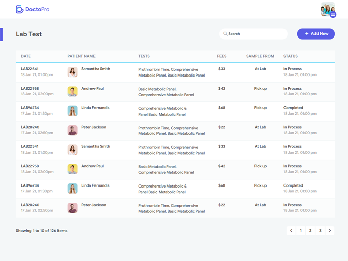Click date '18 Jan 21, 02:00pm' in second row
The width and height of the screenshot is (348, 261).
pos(37,94)
